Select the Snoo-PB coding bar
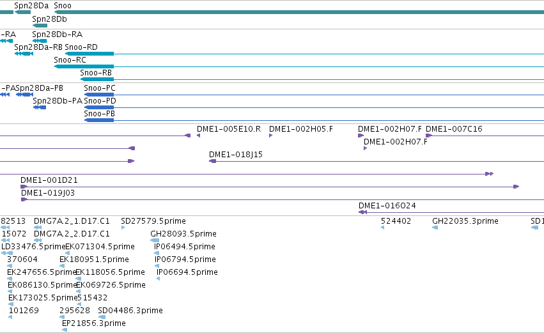The height and width of the screenshot is (333, 544). click(x=99, y=120)
